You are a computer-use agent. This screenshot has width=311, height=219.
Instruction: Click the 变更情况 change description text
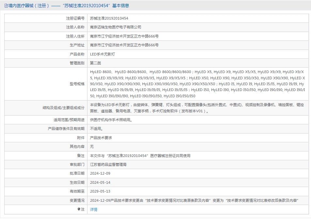(x=194, y=200)
